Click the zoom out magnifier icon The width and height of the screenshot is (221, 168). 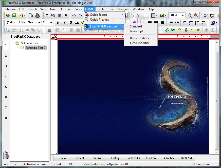190,15
